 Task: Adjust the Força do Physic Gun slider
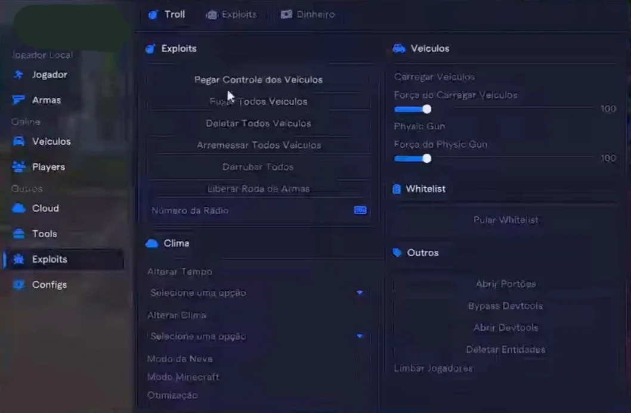[493, 159]
